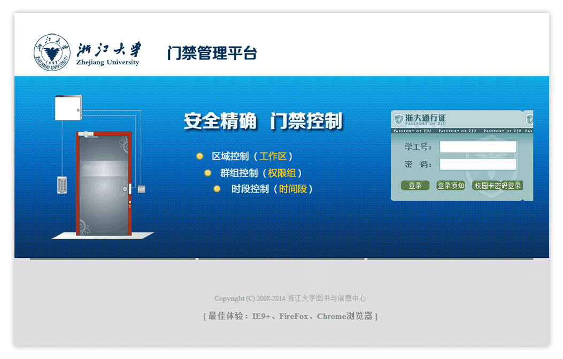Click the round door lock on the glass door
563x359 pixels.
[125, 189]
